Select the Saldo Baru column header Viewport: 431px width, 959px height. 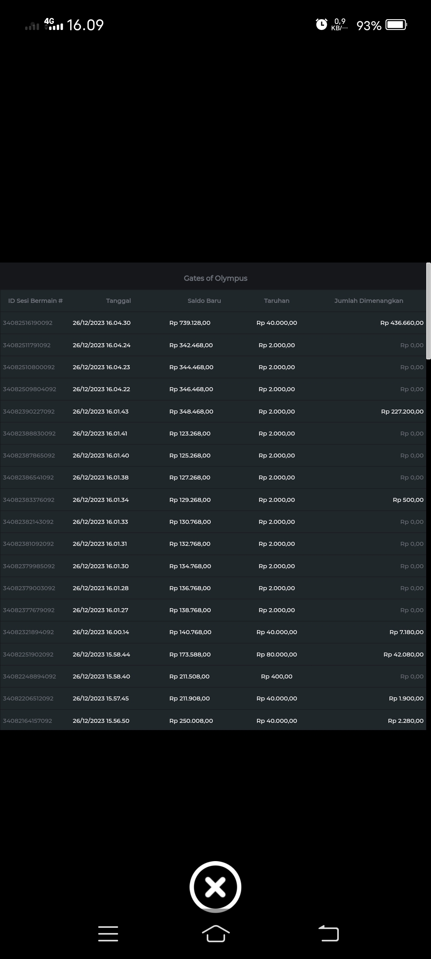[204, 301]
